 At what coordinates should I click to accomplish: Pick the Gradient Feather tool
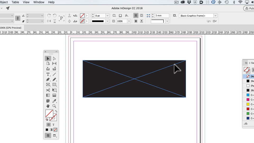tap(54, 95)
